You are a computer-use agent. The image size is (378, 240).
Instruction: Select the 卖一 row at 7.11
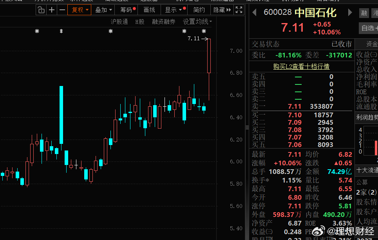pos(301,106)
